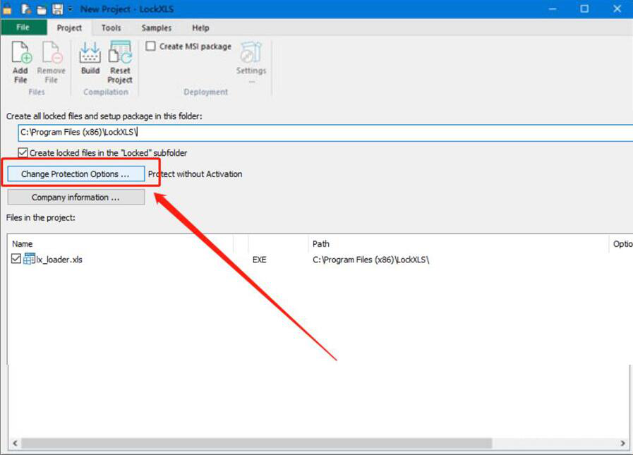Maximize the LockXLS window
Screen dimensions: 633x455
(x=584, y=9)
